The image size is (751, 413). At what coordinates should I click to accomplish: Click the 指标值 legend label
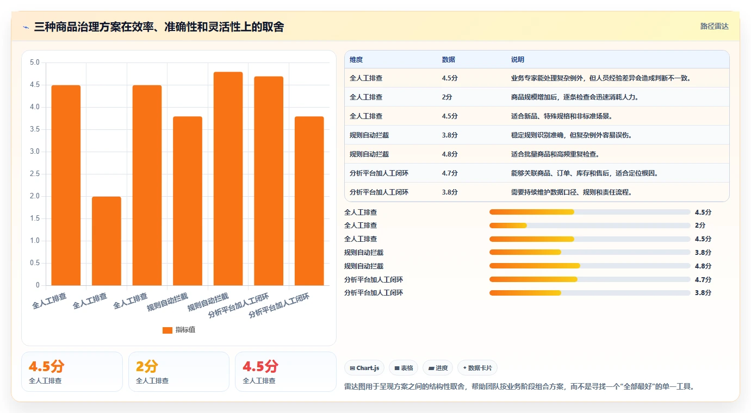point(185,330)
